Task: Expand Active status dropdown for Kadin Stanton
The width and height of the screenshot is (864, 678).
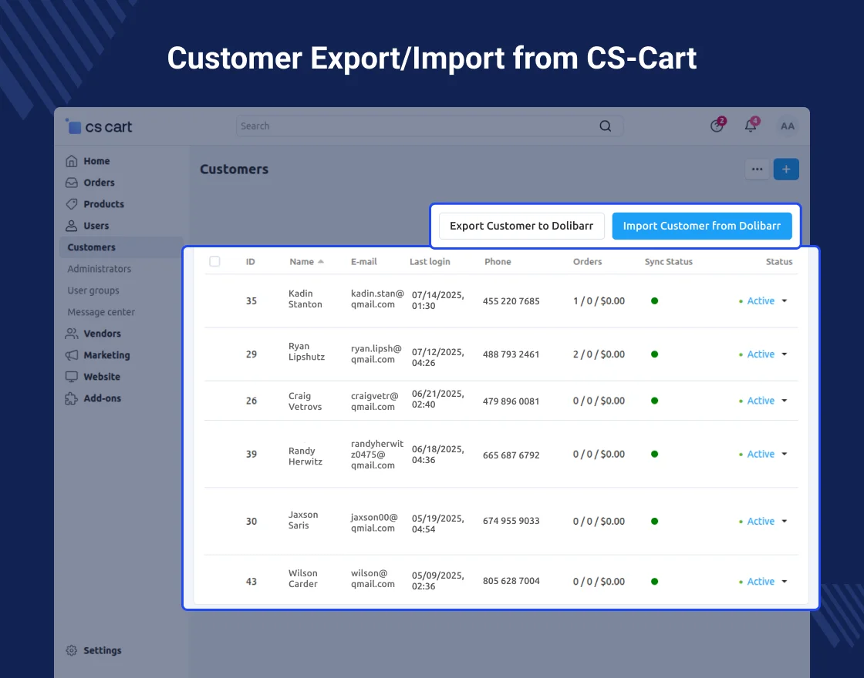Action: click(785, 301)
